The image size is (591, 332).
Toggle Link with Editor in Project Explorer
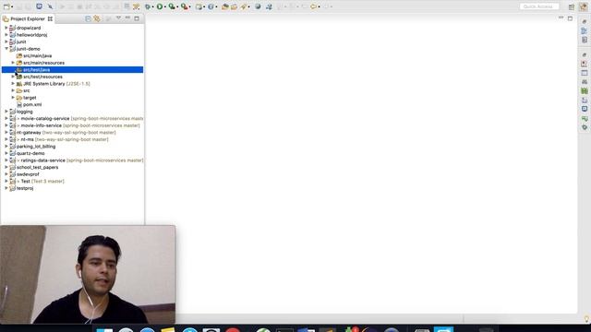(x=97, y=18)
